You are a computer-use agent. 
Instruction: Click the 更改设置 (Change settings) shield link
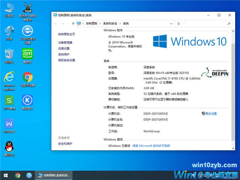pos(209,114)
